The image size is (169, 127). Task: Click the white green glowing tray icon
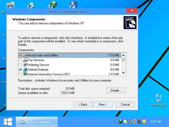pos(125,121)
